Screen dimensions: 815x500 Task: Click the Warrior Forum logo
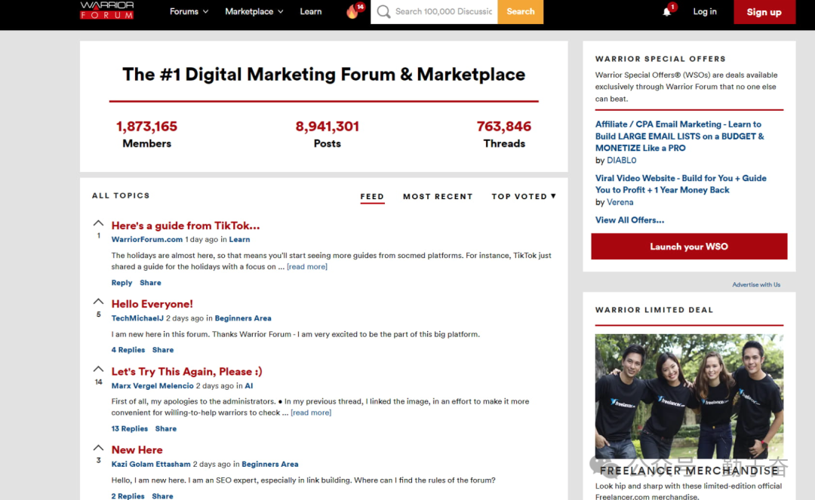coord(106,11)
